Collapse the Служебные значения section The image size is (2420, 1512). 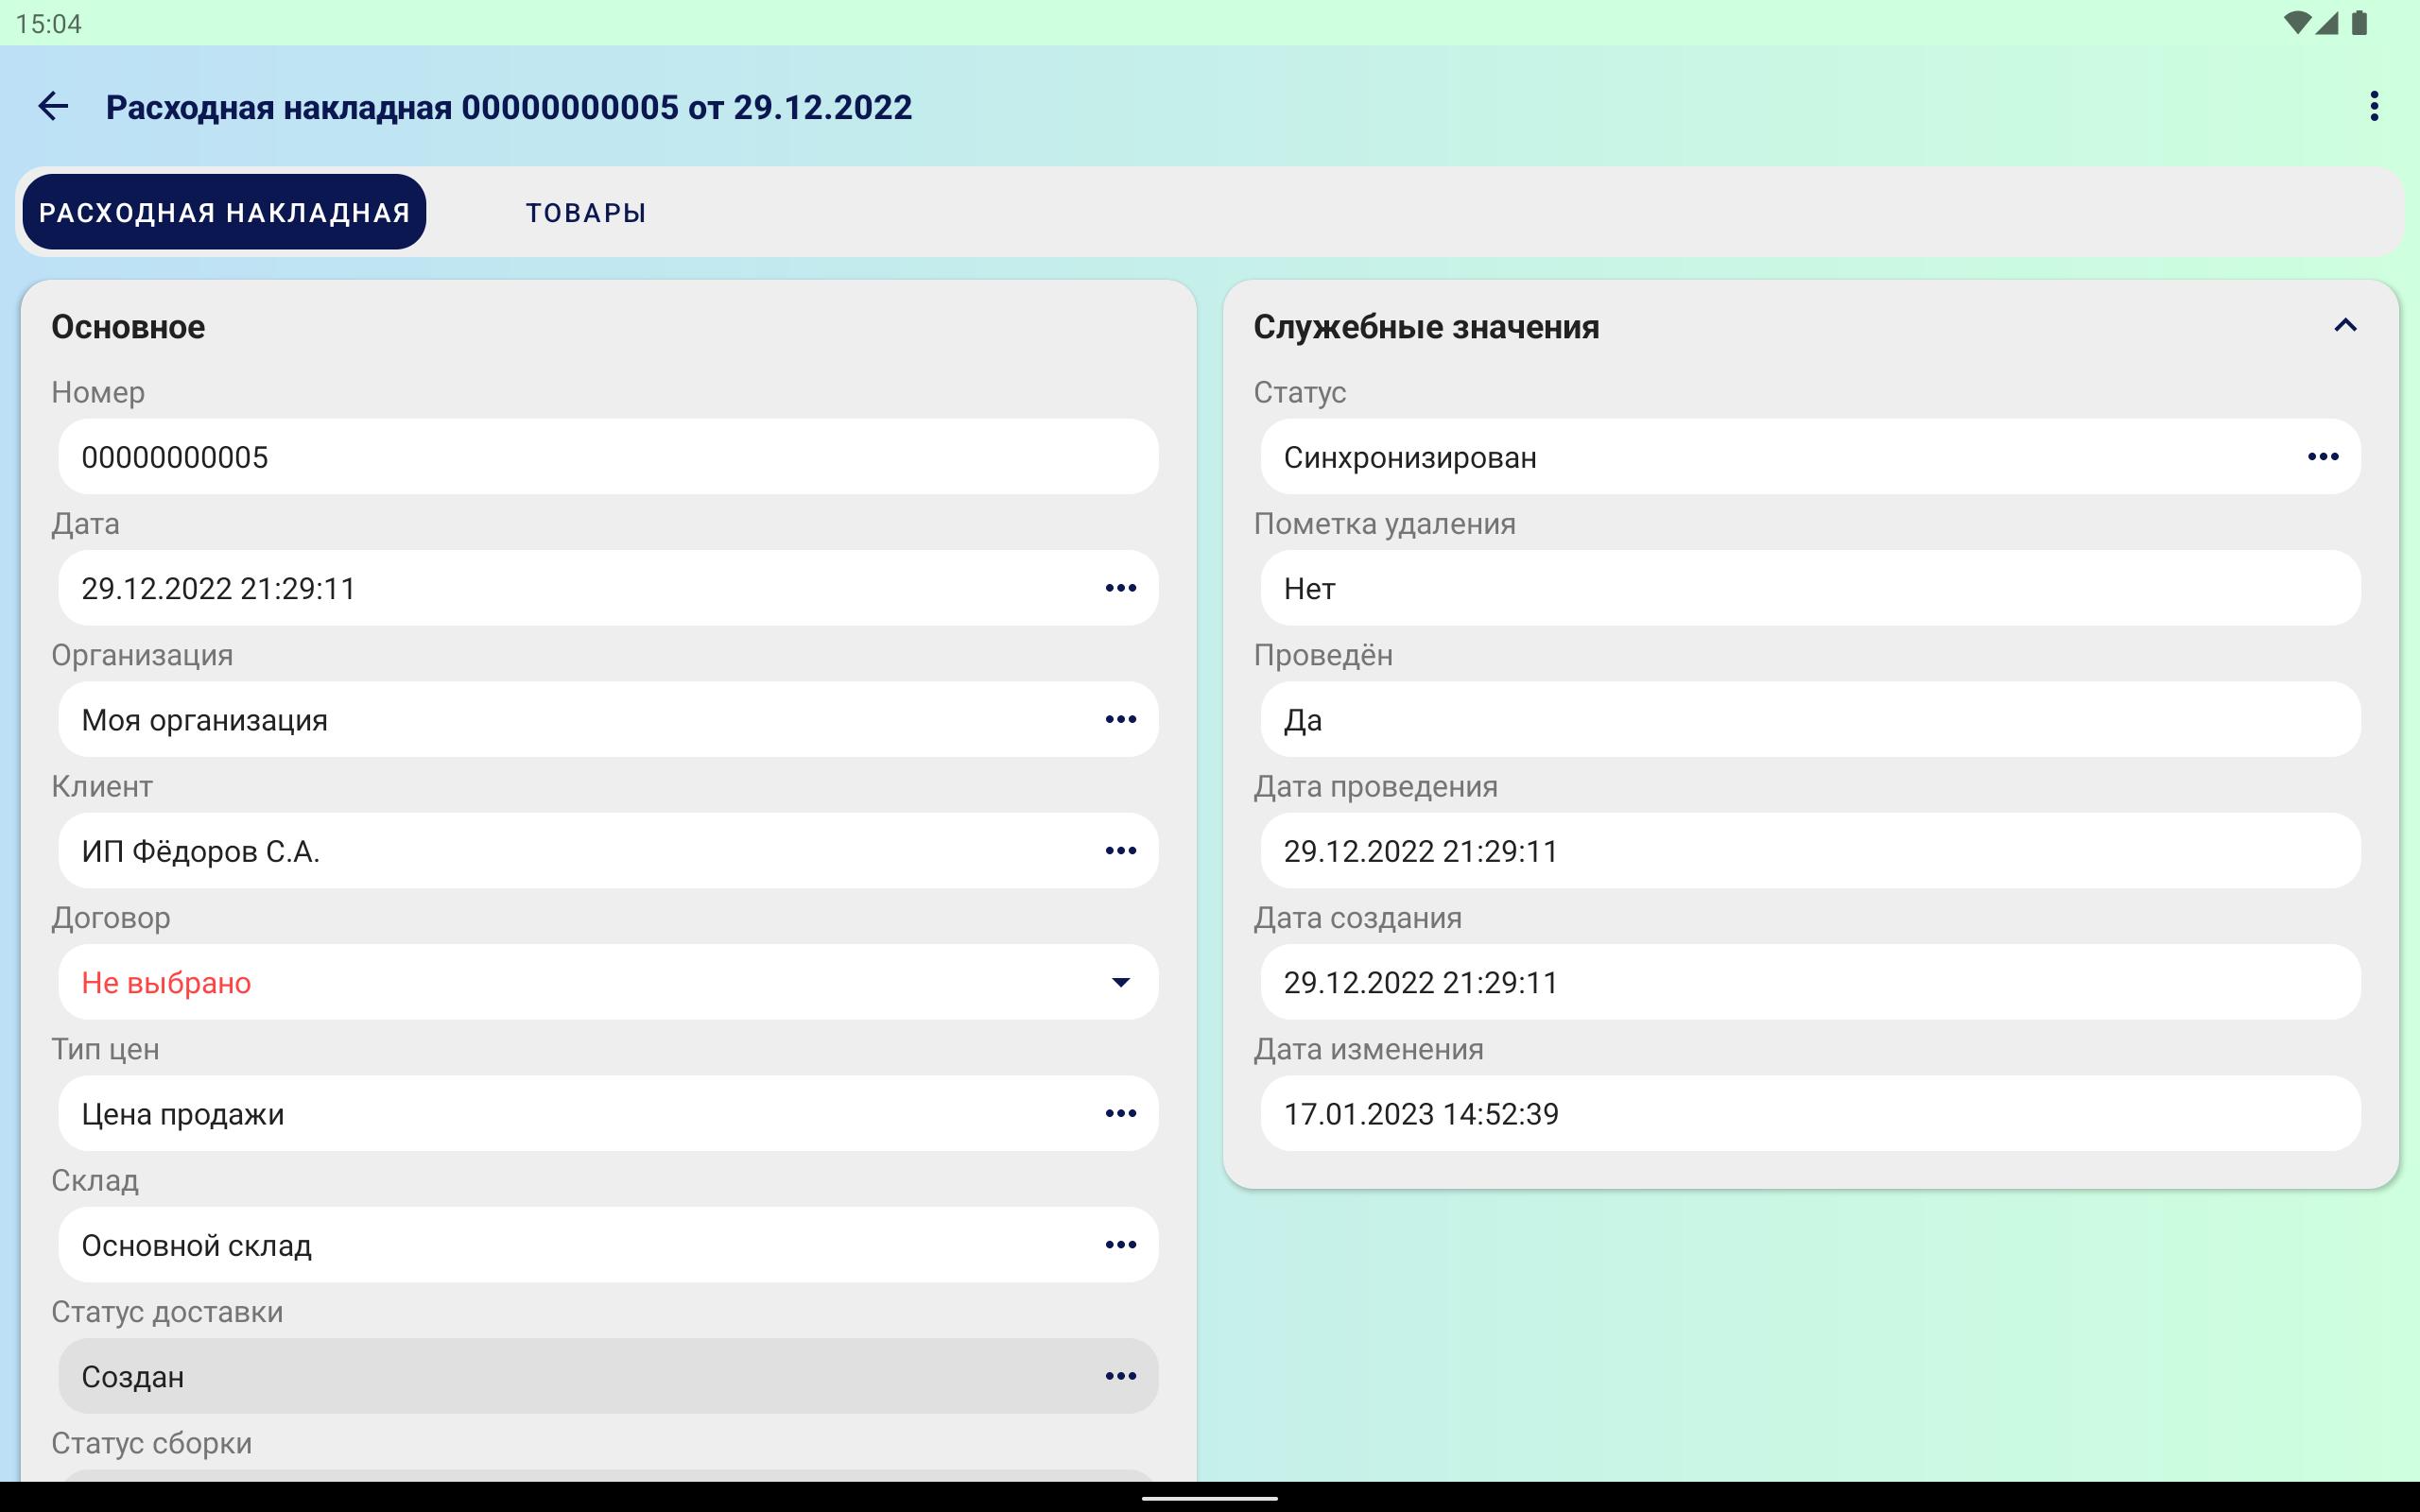tap(2345, 326)
